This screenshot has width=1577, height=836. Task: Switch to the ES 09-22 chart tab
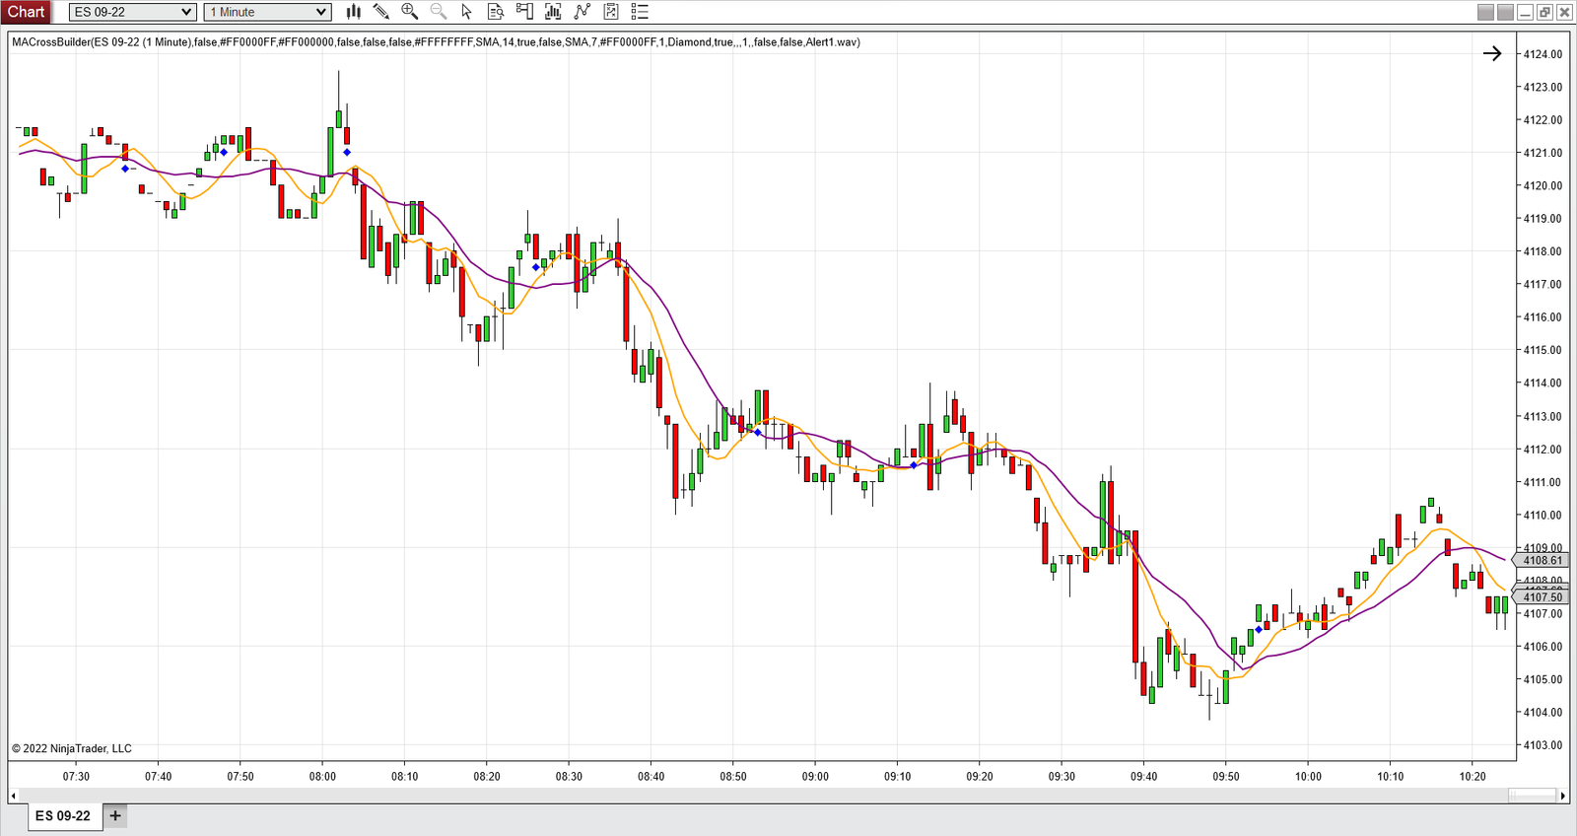click(63, 816)
